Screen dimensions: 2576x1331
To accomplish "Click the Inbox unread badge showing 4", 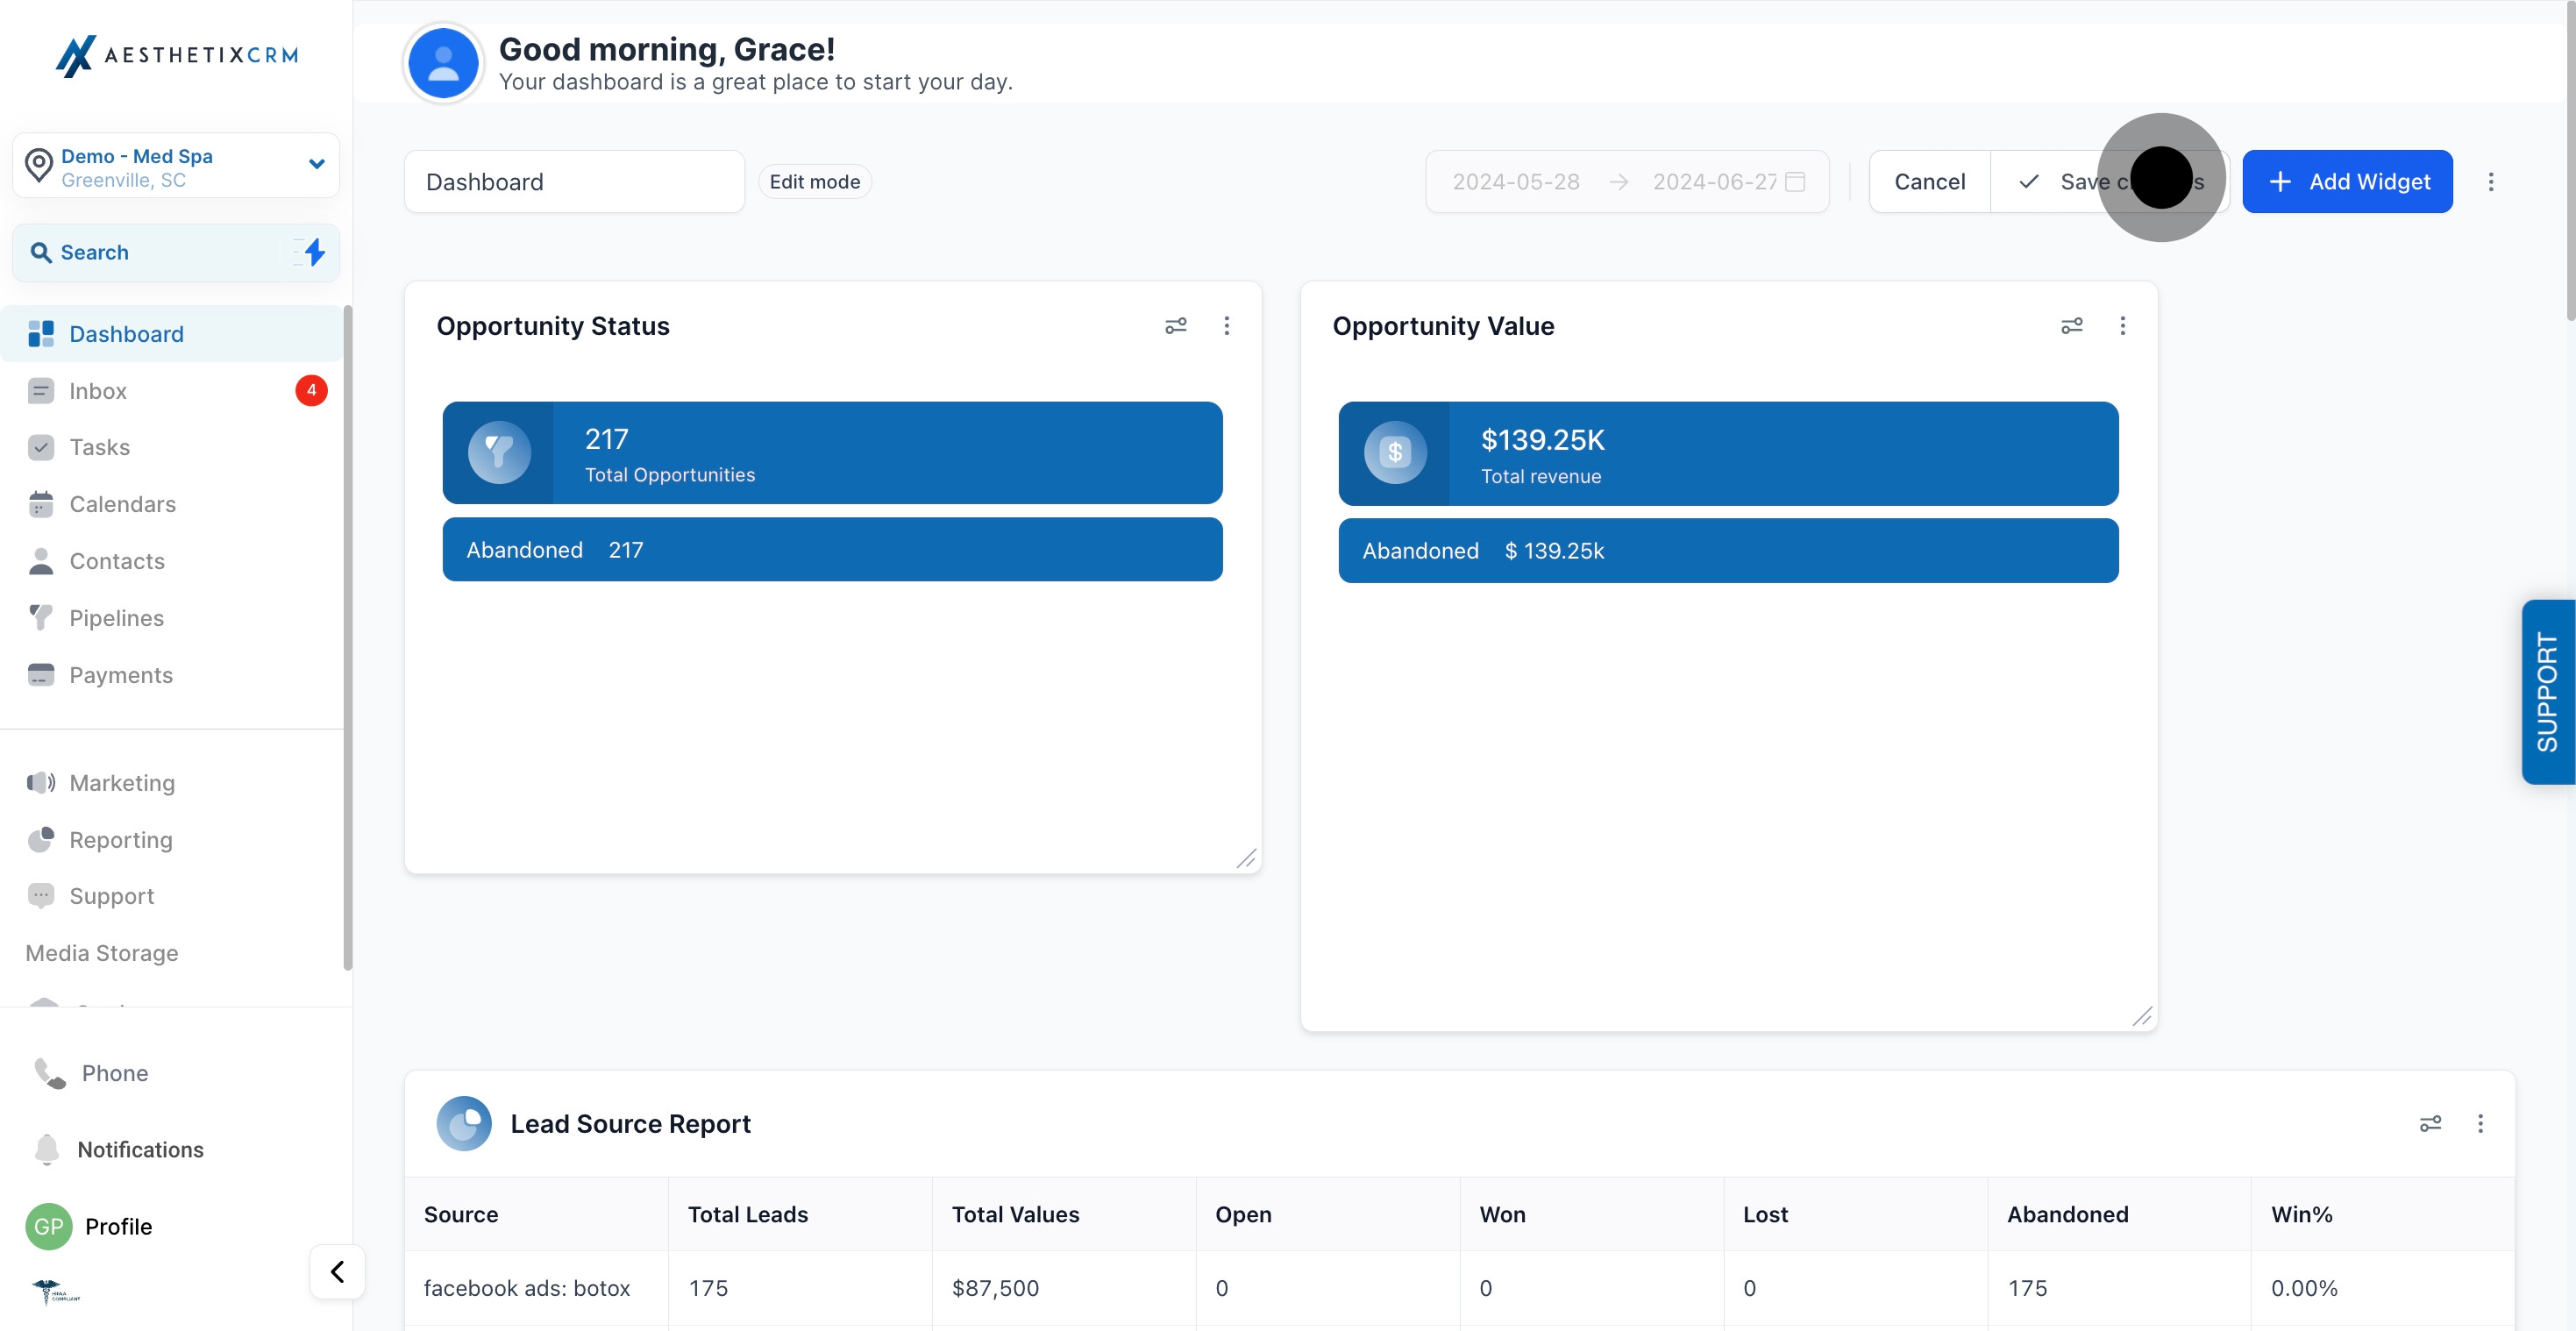I will coord(311,391).
